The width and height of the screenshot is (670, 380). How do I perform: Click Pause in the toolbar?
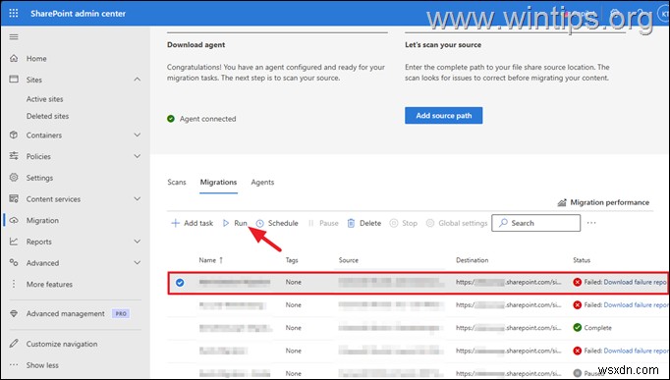click(323, 223)
